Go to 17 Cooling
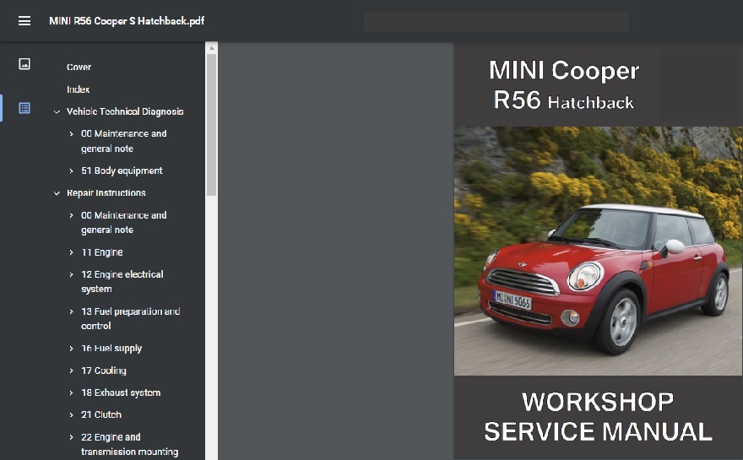Screen dimensions: 743x460 coord(104,371)
